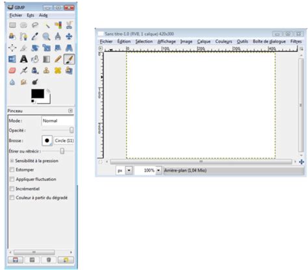Screen dimensions: 308x270
Task: Select the Free Select lasso tool
Action: click(x=35, y=25)
